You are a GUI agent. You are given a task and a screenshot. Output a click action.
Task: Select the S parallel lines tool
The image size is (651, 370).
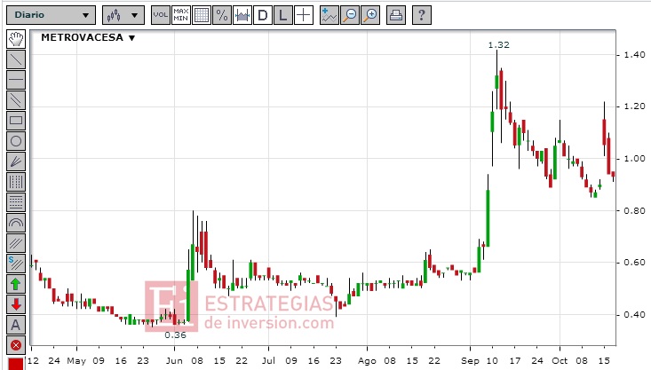pyautogui.click(x=16, y=264)
